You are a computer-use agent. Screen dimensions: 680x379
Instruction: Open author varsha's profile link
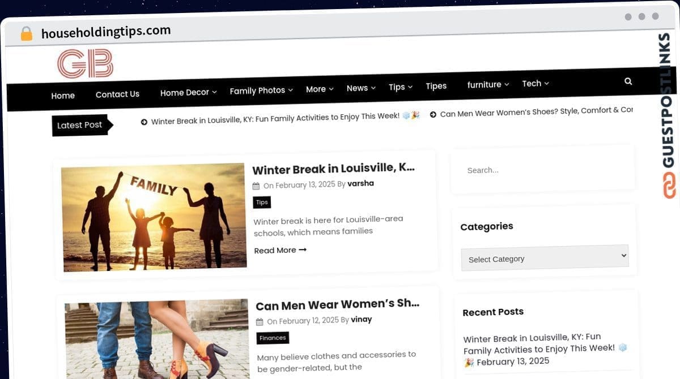[x=360, y=183]
